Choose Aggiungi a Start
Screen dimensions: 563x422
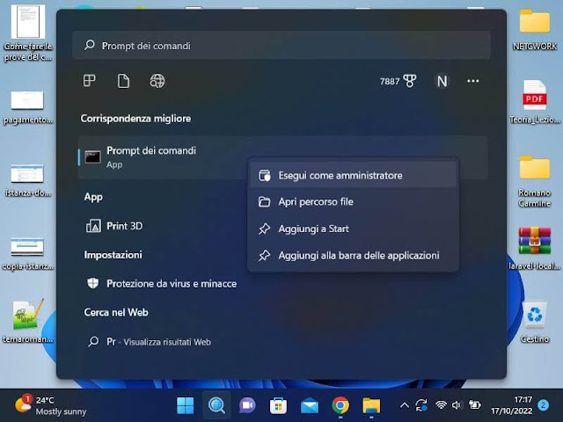tap(354, 229)
